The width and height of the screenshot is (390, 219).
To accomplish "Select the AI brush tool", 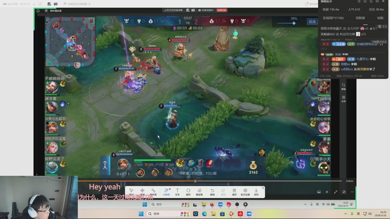I will click(166, 191).
